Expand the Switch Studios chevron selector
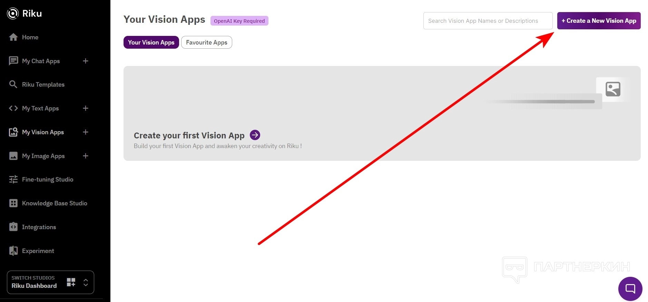 [86, 282]
